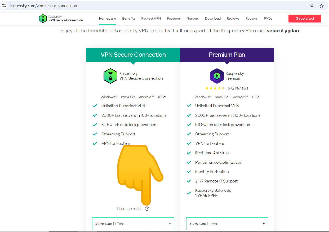329x232 pixels.
Task: Click 24/7 Remote IT Support text
Action: tap(217, 181)
